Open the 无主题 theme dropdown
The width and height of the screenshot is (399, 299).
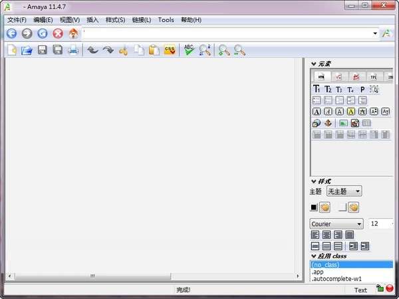(344, 191)
